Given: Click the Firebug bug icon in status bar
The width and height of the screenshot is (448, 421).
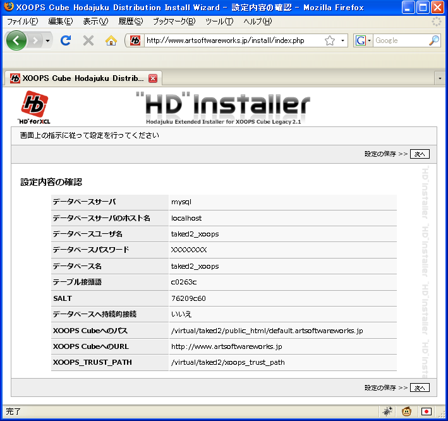Looking at the screenshot, I should pyautogui.click(x=388, y=412).
